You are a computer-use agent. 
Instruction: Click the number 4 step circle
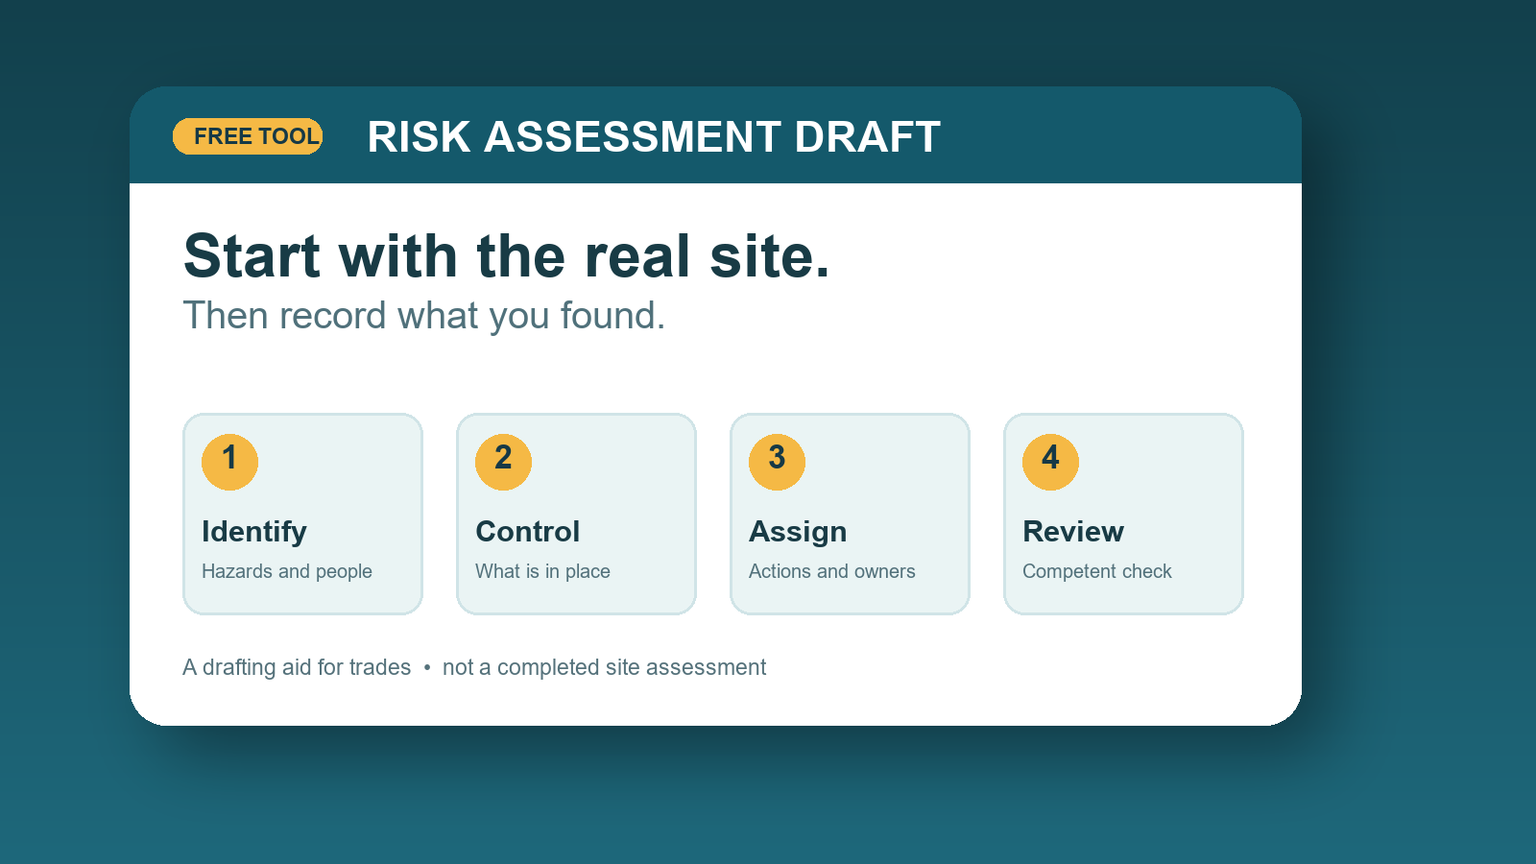[1050, 462]
